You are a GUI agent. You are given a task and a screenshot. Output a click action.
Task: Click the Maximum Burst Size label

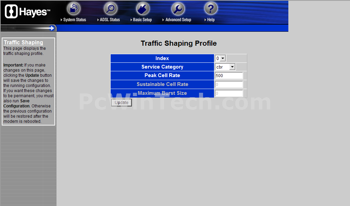(x=162, y=93)
